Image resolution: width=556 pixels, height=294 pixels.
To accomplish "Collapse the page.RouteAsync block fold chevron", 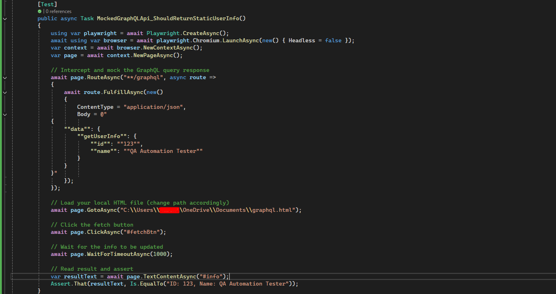I will (x=5, y=78).
